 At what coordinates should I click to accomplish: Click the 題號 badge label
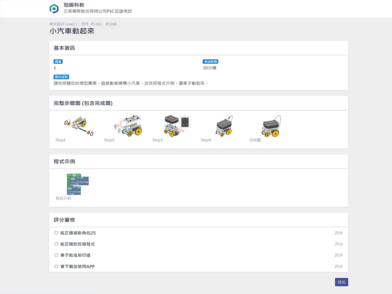point(58,62)
